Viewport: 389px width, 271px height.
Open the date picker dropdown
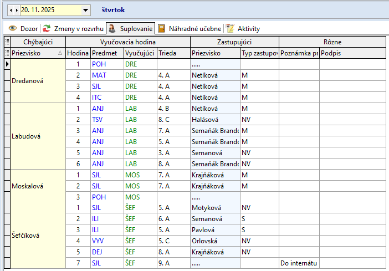pyautogui.click(x=85, y=10)
